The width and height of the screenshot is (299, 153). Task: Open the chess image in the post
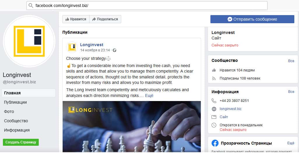click(131, 127)
